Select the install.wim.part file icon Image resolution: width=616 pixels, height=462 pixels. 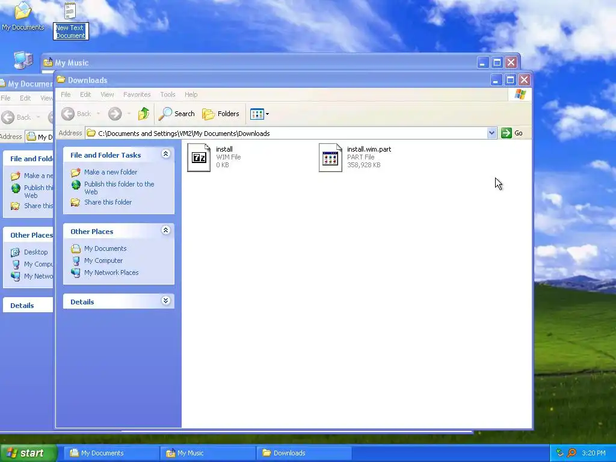(x=330, y=158)
